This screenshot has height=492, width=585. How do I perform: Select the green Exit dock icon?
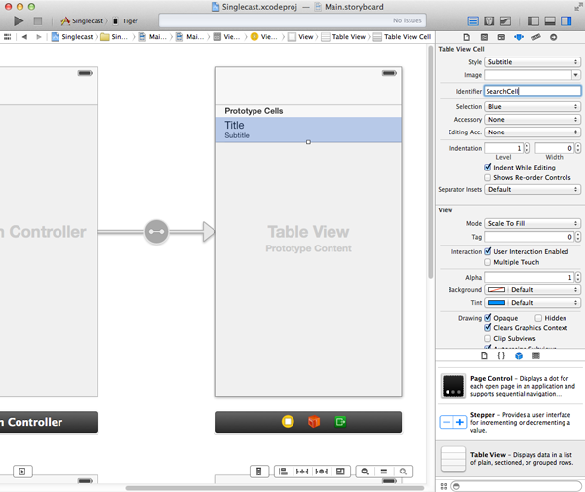340,422
